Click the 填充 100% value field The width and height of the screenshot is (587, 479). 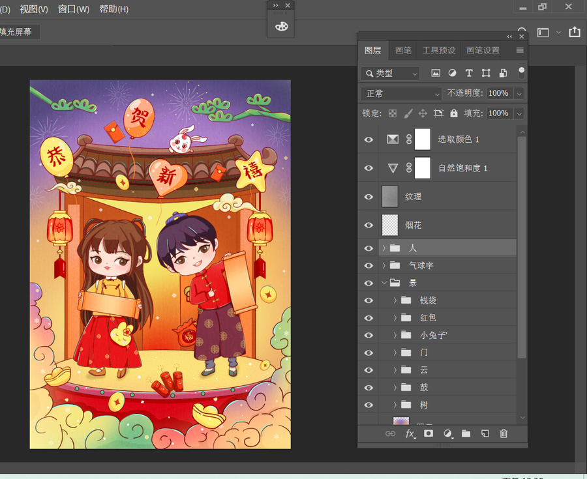[500, 113]
